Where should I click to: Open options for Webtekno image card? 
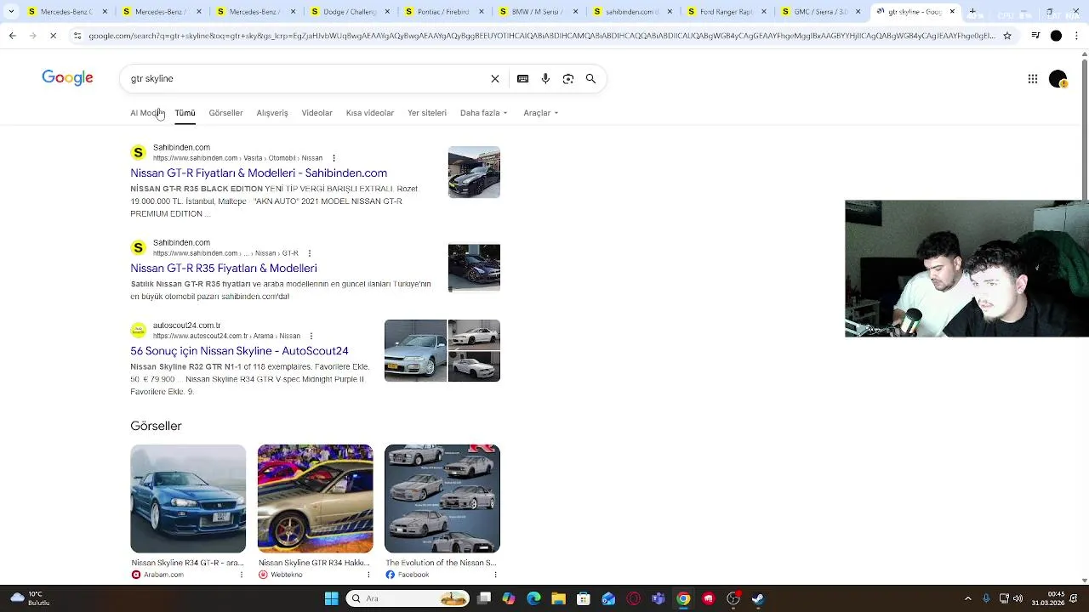click(368, 575)
